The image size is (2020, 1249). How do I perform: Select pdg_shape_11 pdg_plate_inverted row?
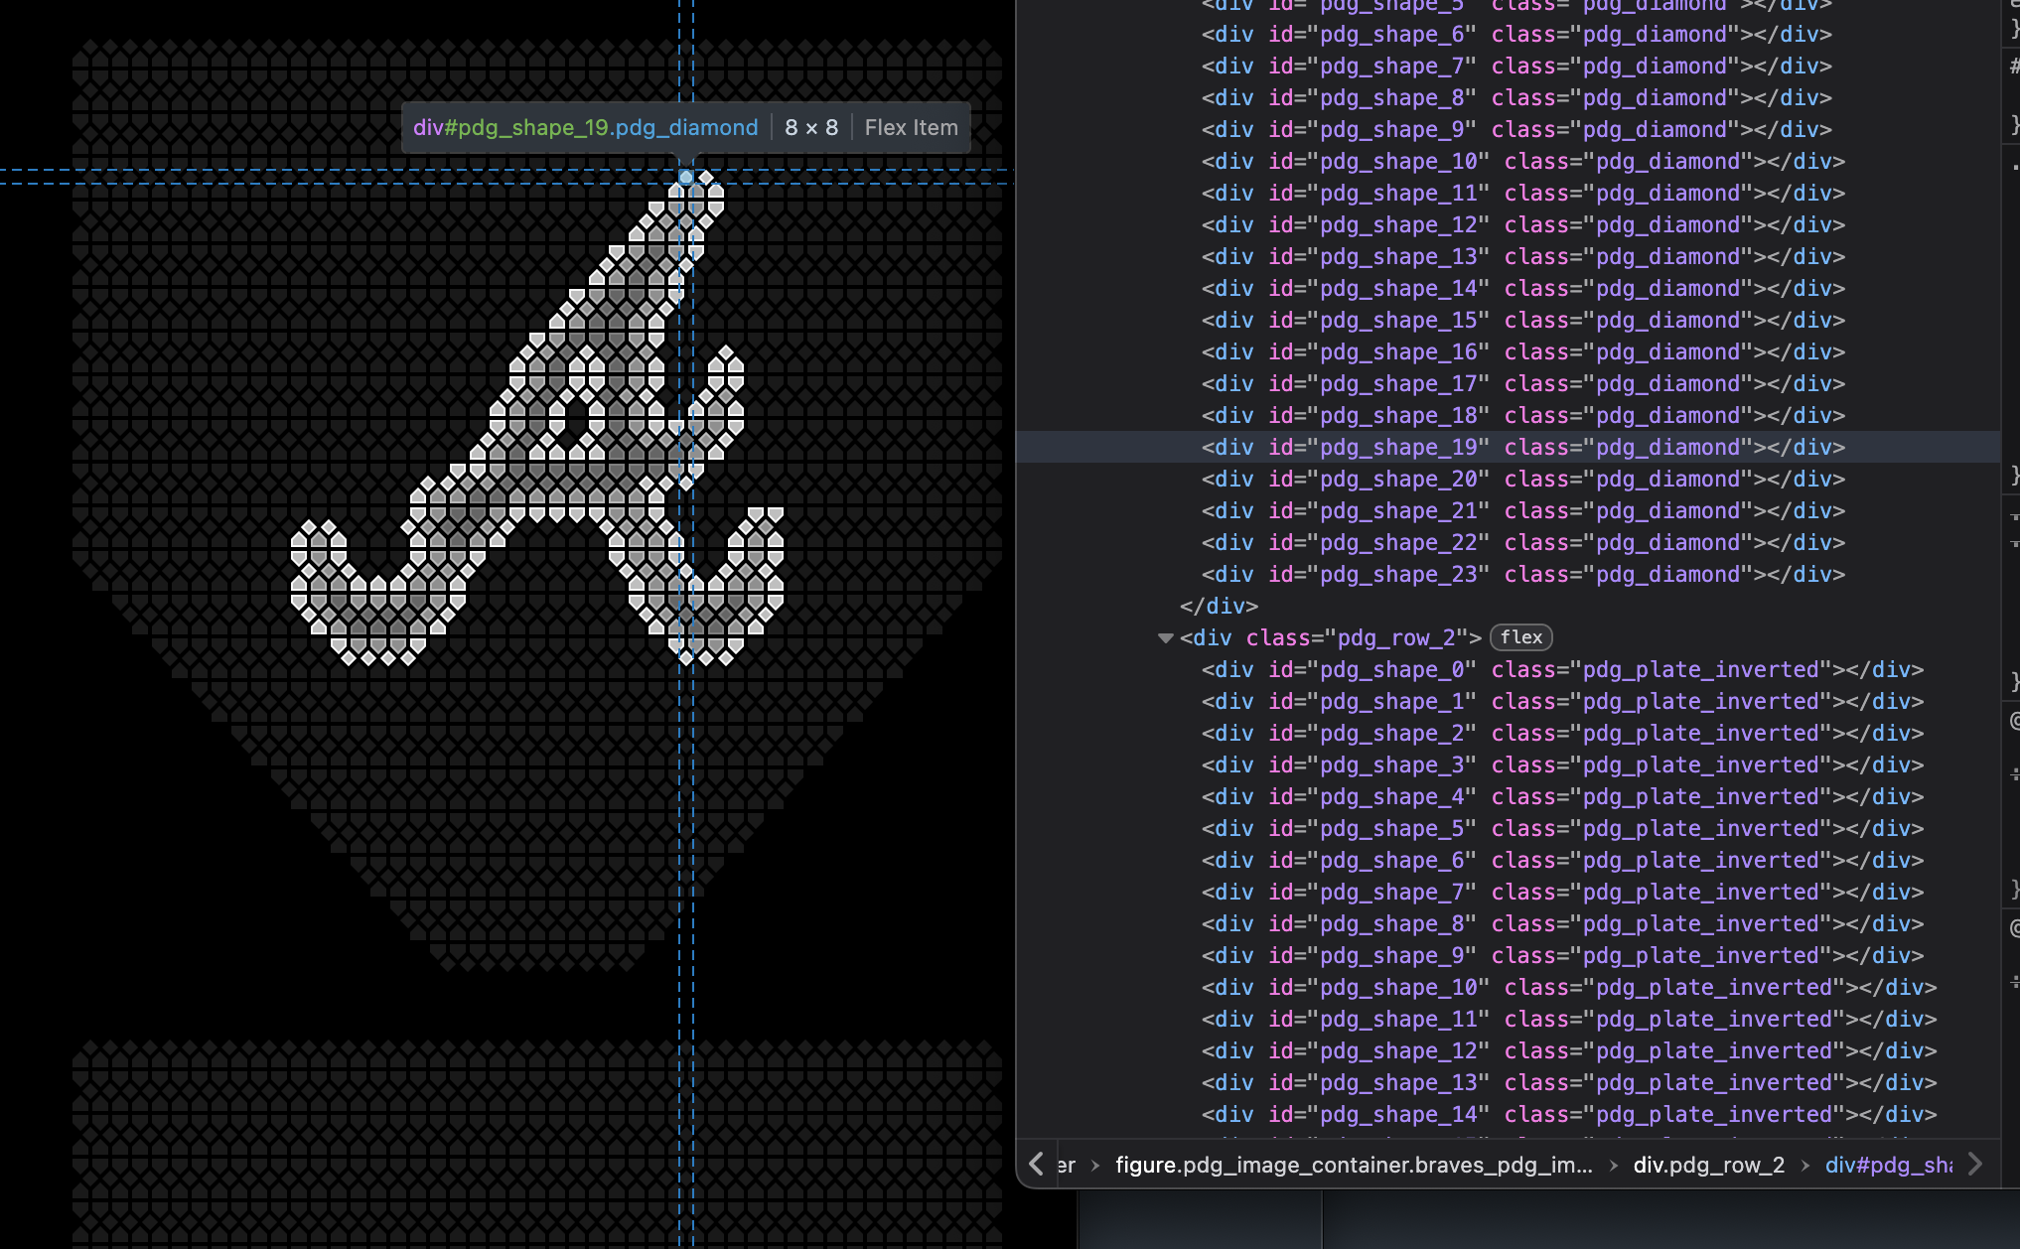point(1509,1019)
